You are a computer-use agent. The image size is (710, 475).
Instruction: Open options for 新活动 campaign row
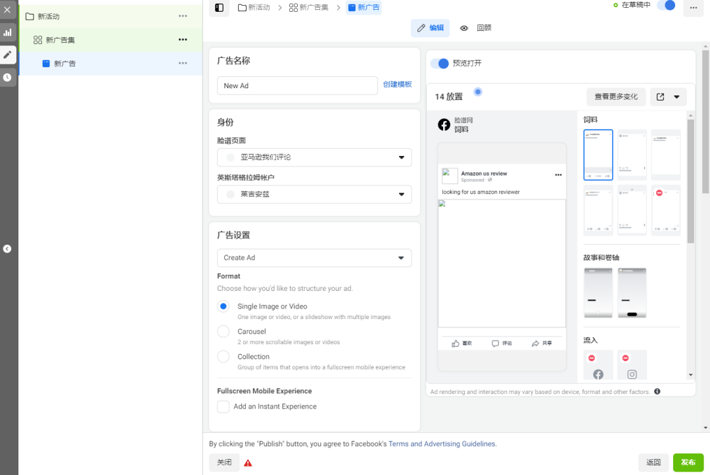tap(183, 16)
